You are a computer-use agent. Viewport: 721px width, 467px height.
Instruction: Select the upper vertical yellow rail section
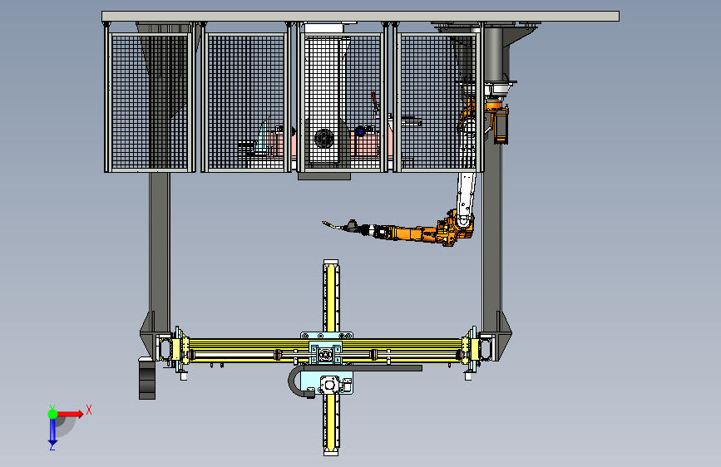click(x=331, y=297)
